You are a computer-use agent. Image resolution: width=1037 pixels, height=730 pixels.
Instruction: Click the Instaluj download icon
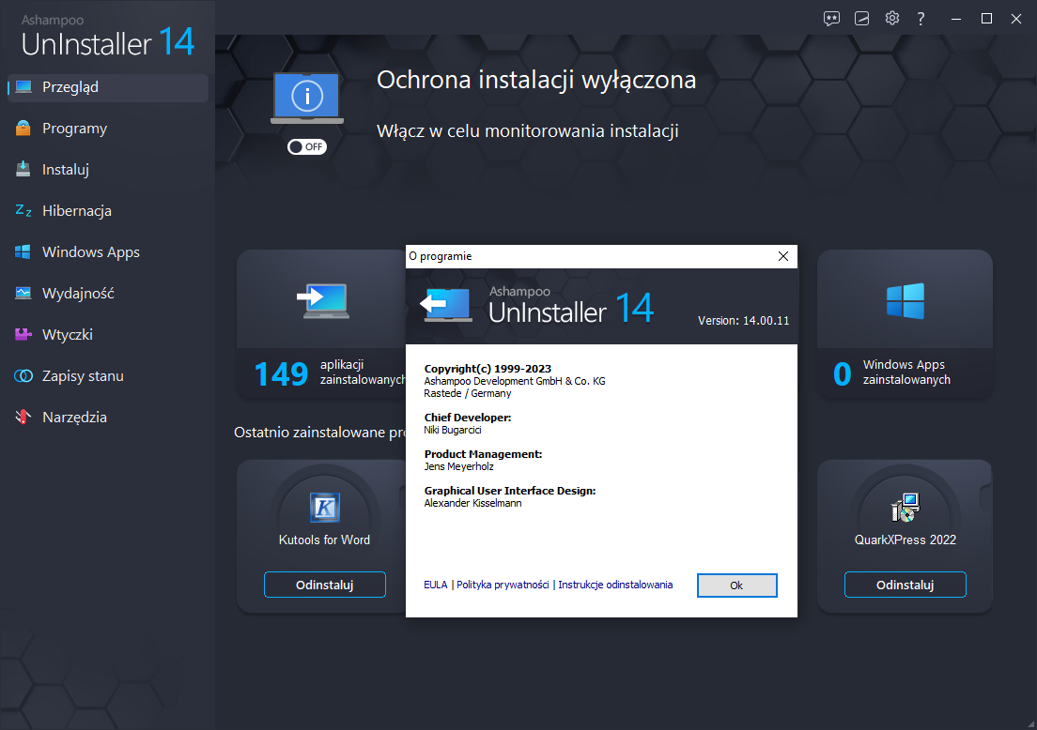[x=23, y=169]
